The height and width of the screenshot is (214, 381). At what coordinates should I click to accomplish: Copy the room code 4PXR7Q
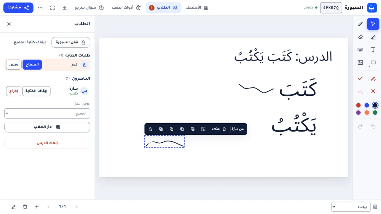tap(331, 8)
